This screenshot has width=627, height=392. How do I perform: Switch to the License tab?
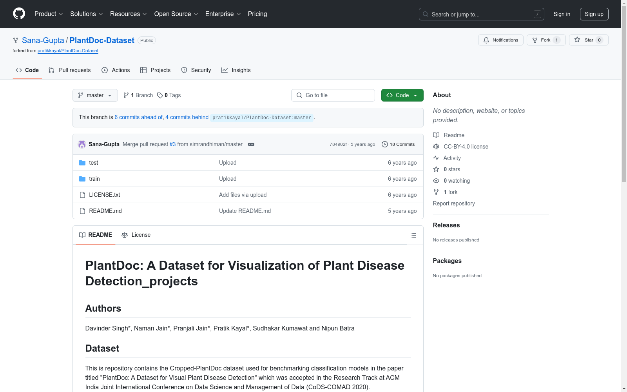pos(136,235)
